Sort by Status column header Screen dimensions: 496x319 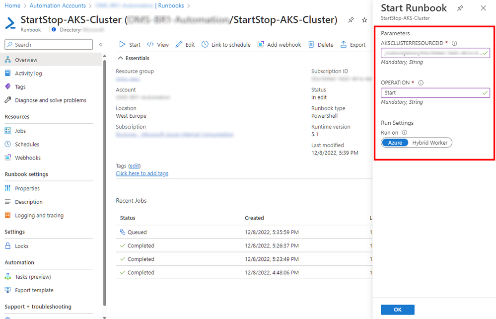tap(128, 218)
